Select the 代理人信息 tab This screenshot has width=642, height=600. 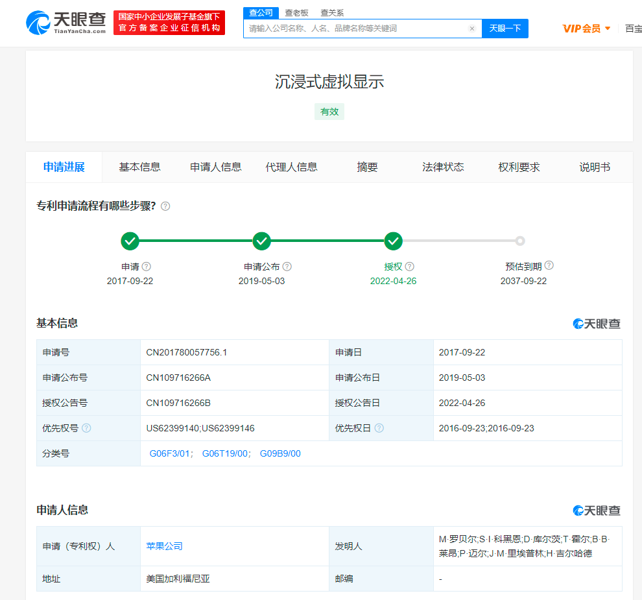pos(292,167)
